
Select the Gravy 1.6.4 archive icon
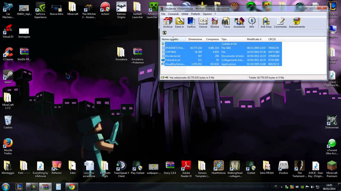pyautogui.click(x=170, y=168)
